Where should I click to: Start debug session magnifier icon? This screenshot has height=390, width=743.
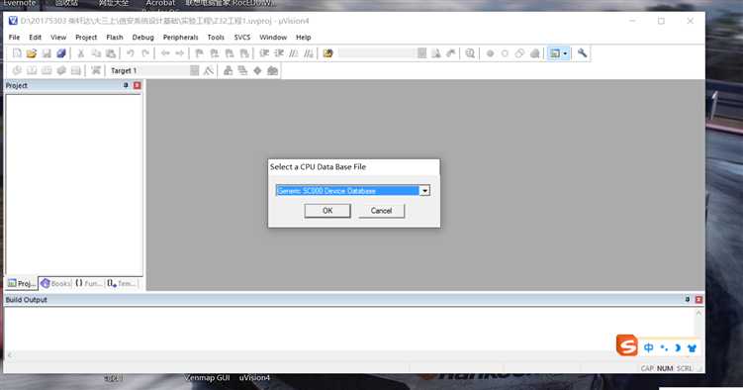470,53
